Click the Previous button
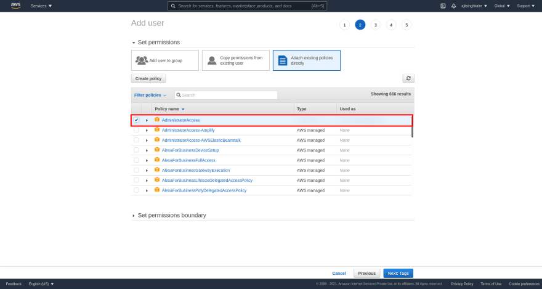Viewport: 542px width, 289px height. (366, 273)
